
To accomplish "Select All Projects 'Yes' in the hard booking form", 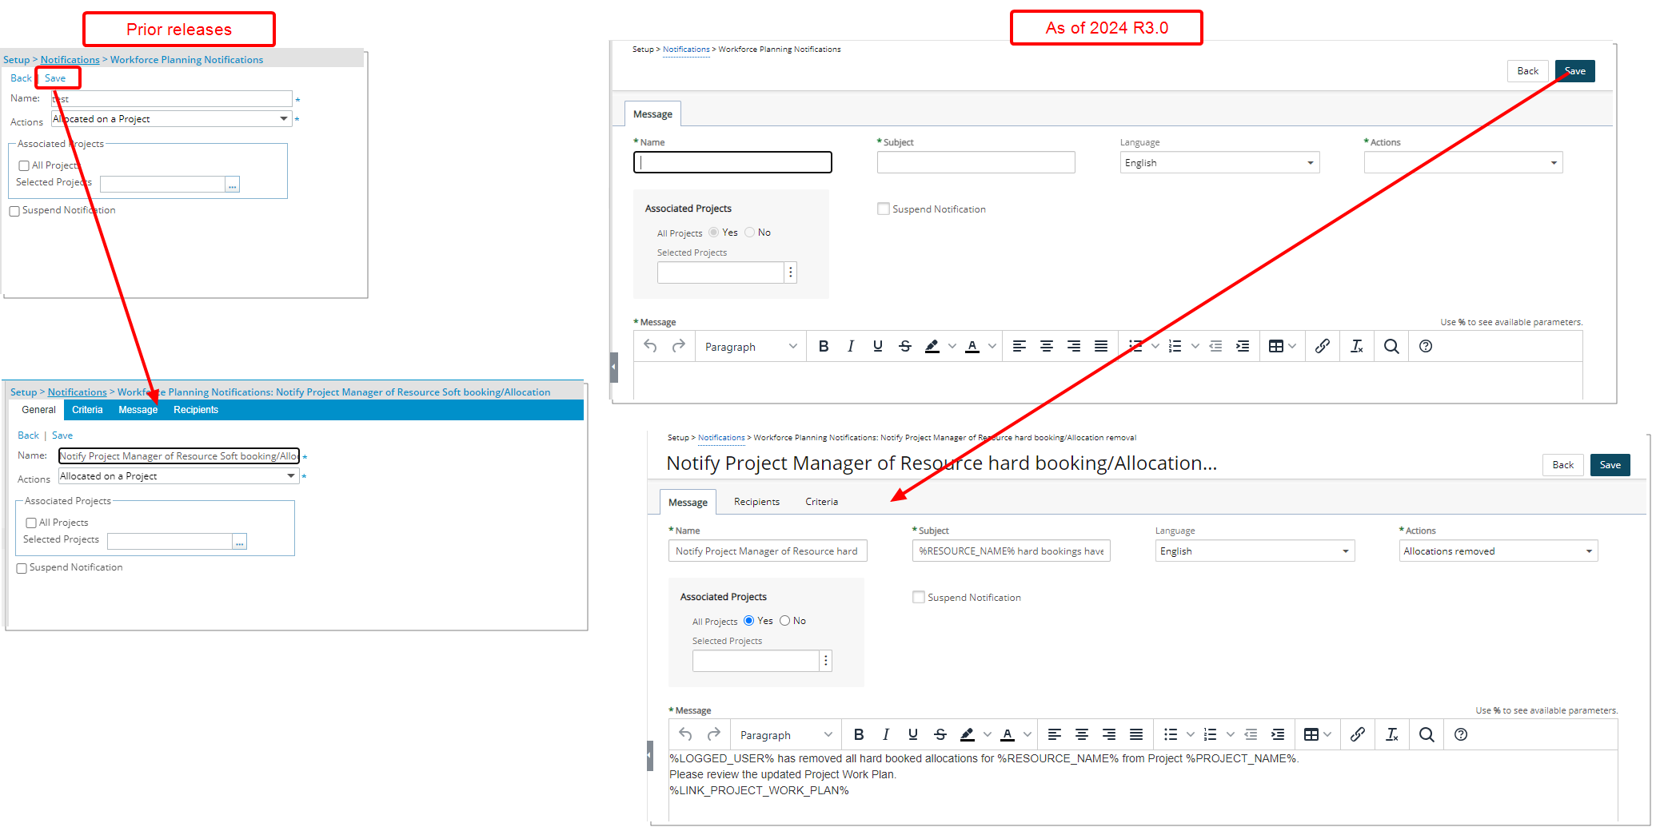I will click(749, 621).
